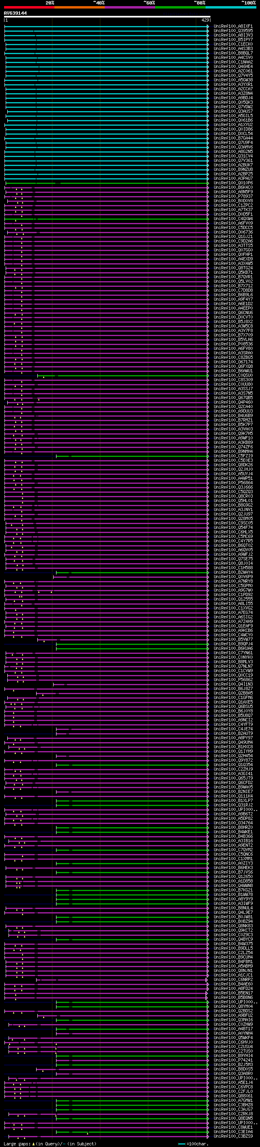
Task: Click UniRef100_A1XYU2 label
Action: coord(233,125)
